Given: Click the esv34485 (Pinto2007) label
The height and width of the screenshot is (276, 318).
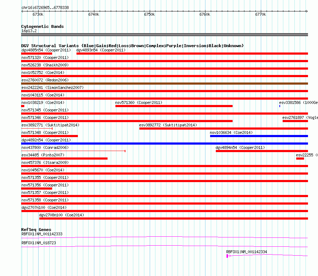Looking at the screenshot, I should pos(43,155).
